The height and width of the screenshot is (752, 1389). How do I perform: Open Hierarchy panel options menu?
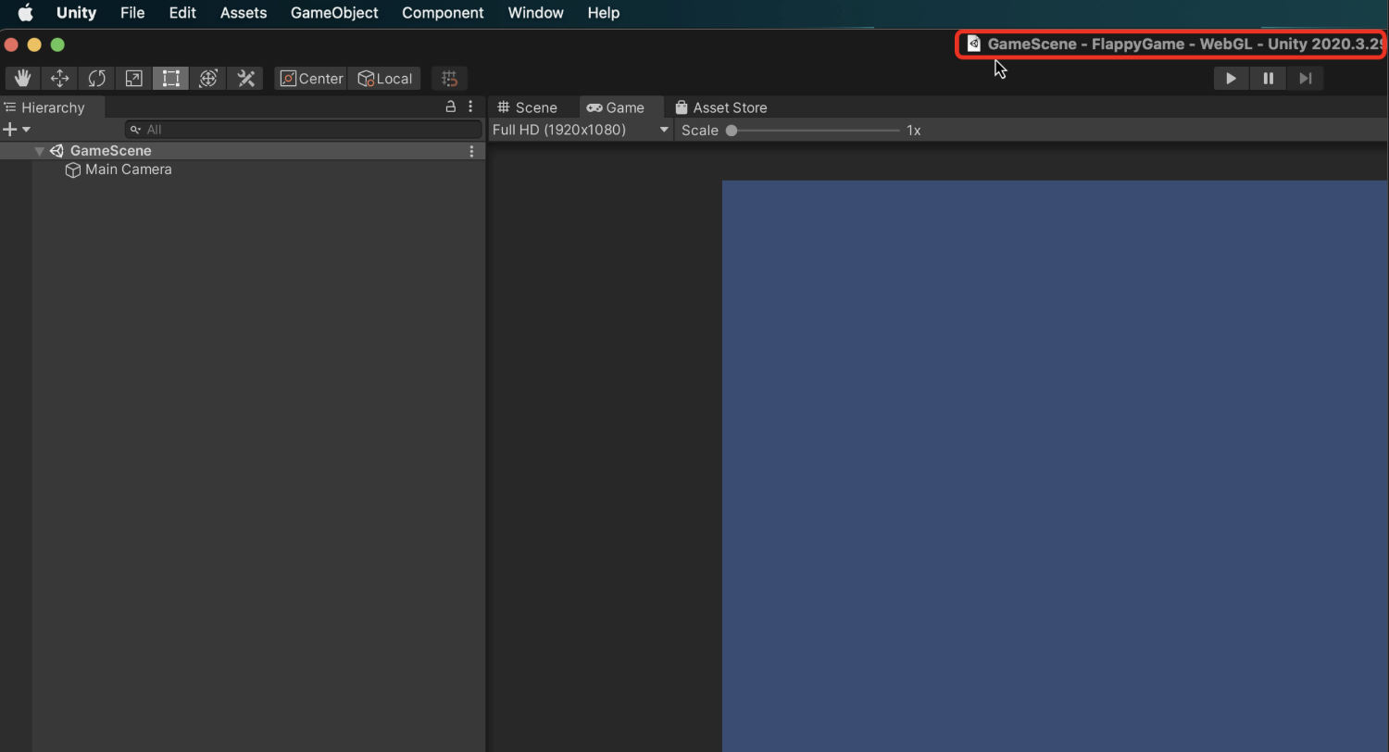(x=470, y=107)
